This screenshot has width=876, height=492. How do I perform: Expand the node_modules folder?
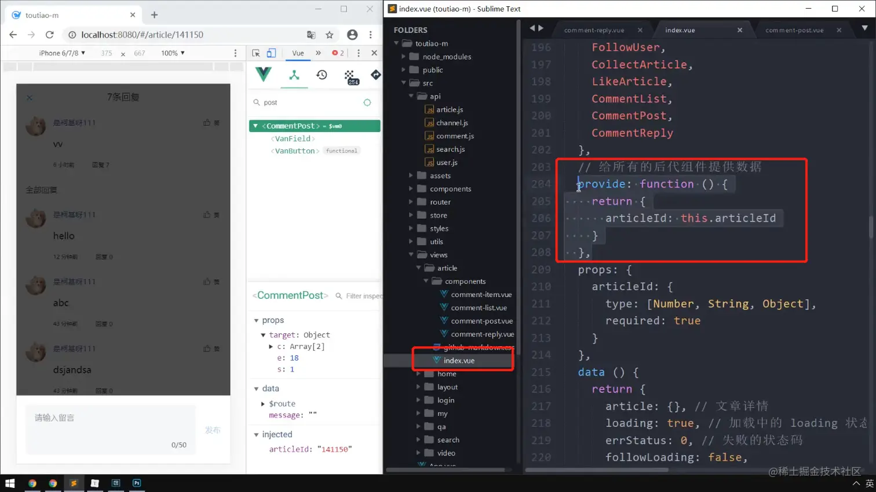(404, 57)
